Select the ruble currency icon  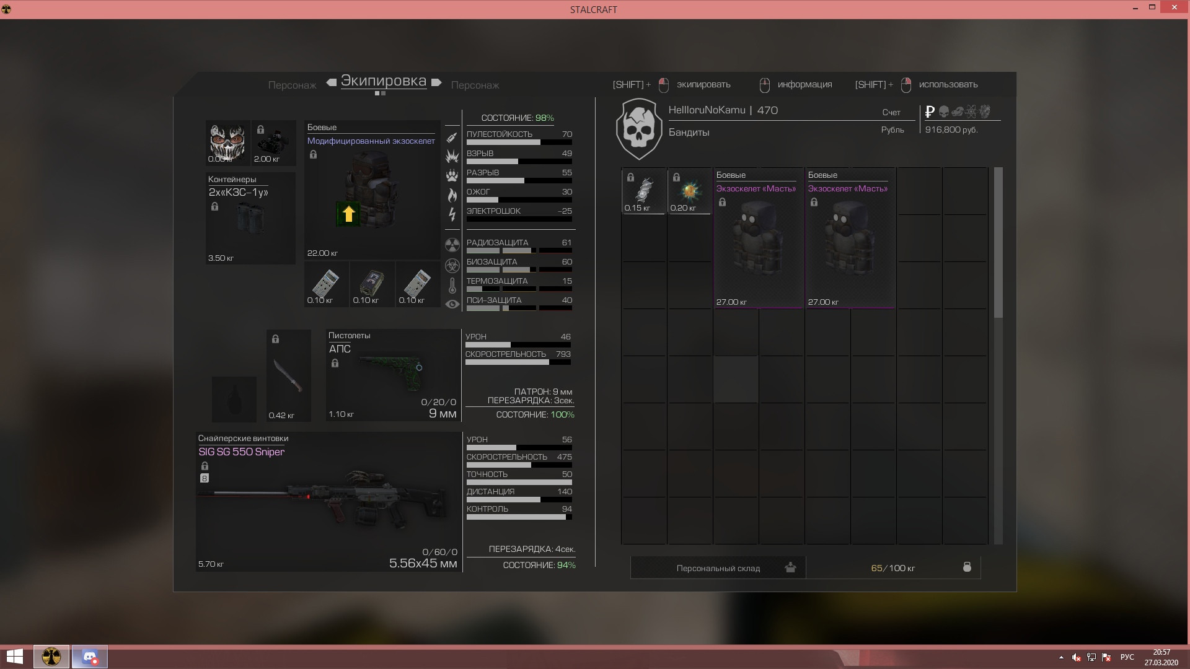930,111
